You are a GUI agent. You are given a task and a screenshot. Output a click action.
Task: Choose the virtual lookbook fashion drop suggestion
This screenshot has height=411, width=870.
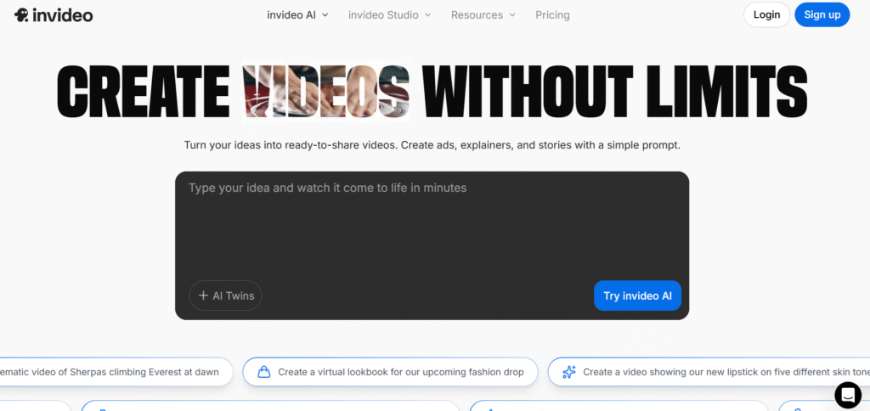[x=400, y=372]
